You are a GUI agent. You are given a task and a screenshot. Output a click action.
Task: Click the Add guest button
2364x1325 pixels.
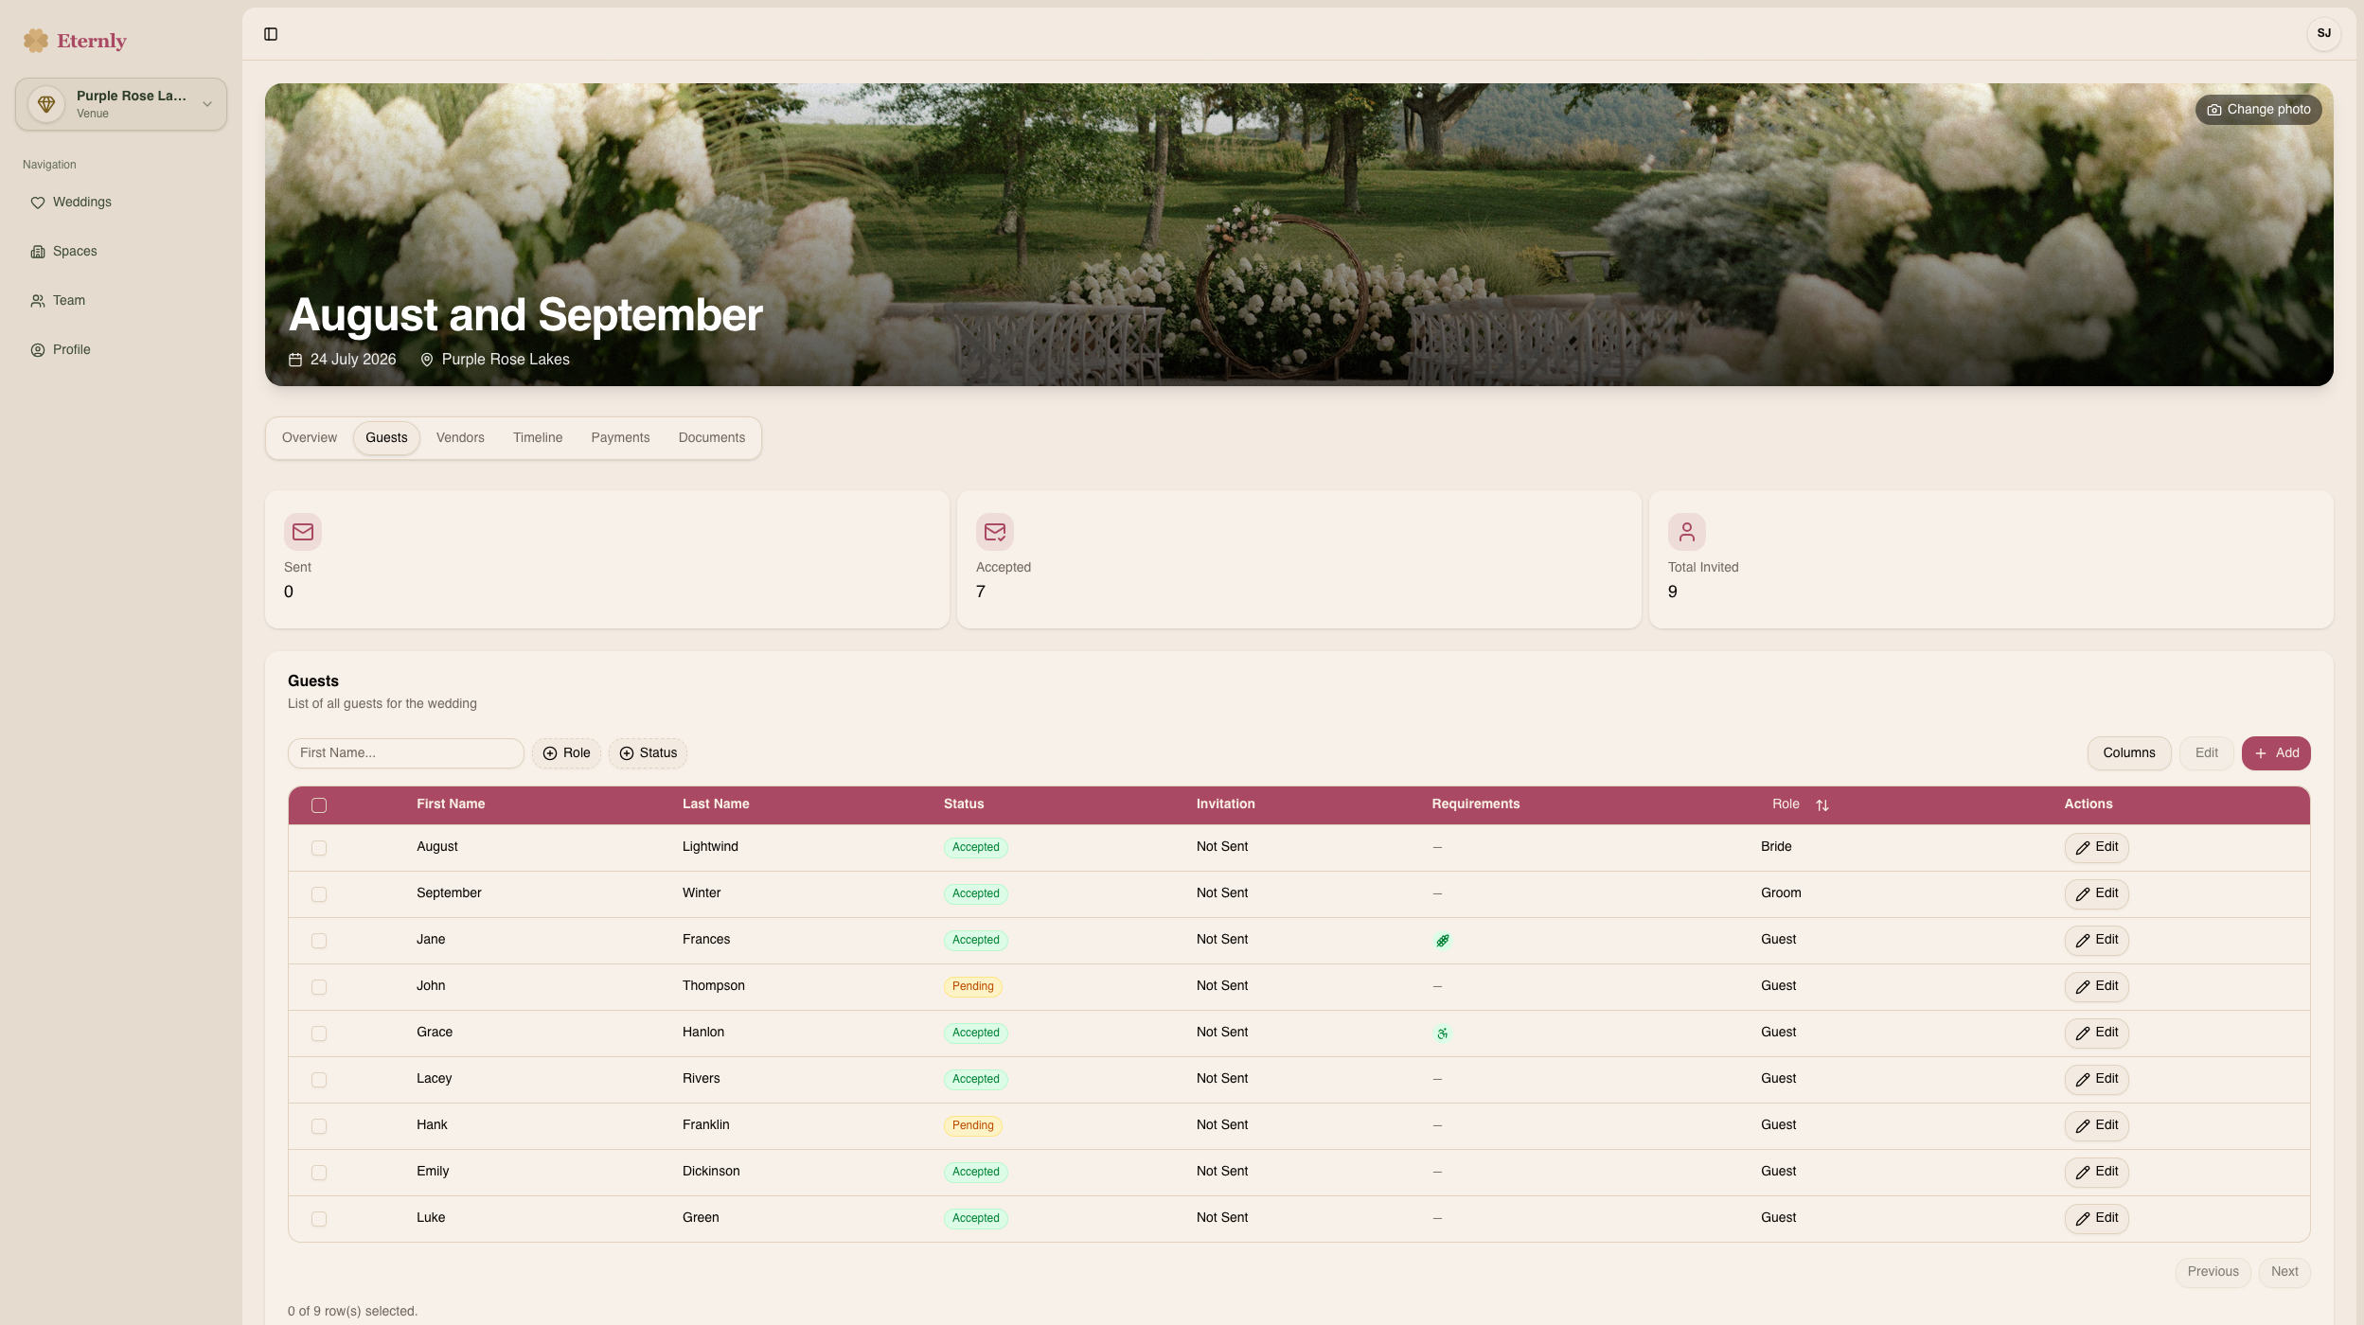2276,753
